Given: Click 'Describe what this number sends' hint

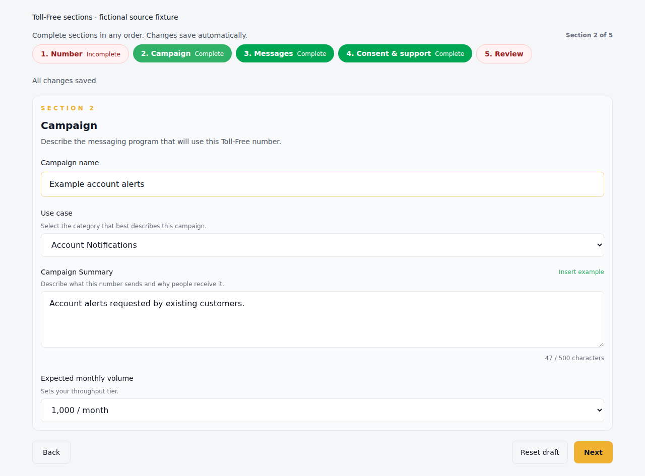Looking at the screenshot, I should pyautogui.click(x=133, y=284).
